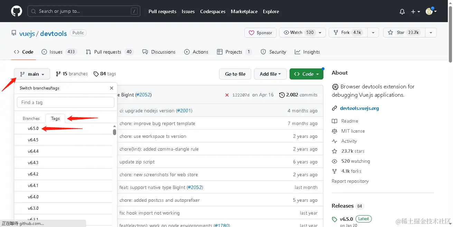This screenshot has height=227, width=453.
Task: Click the Report repository link
Action: (350, 181)
